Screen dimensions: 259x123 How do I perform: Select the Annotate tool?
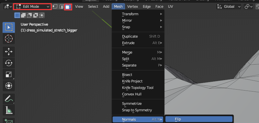pyautogui.click(x=9, y=99)
